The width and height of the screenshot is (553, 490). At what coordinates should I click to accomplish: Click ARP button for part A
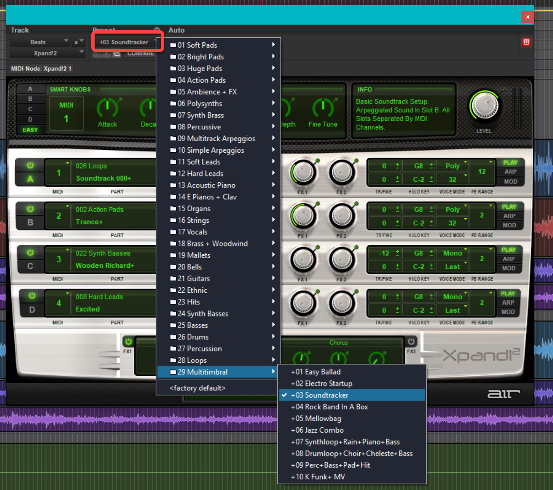(510, 172)
